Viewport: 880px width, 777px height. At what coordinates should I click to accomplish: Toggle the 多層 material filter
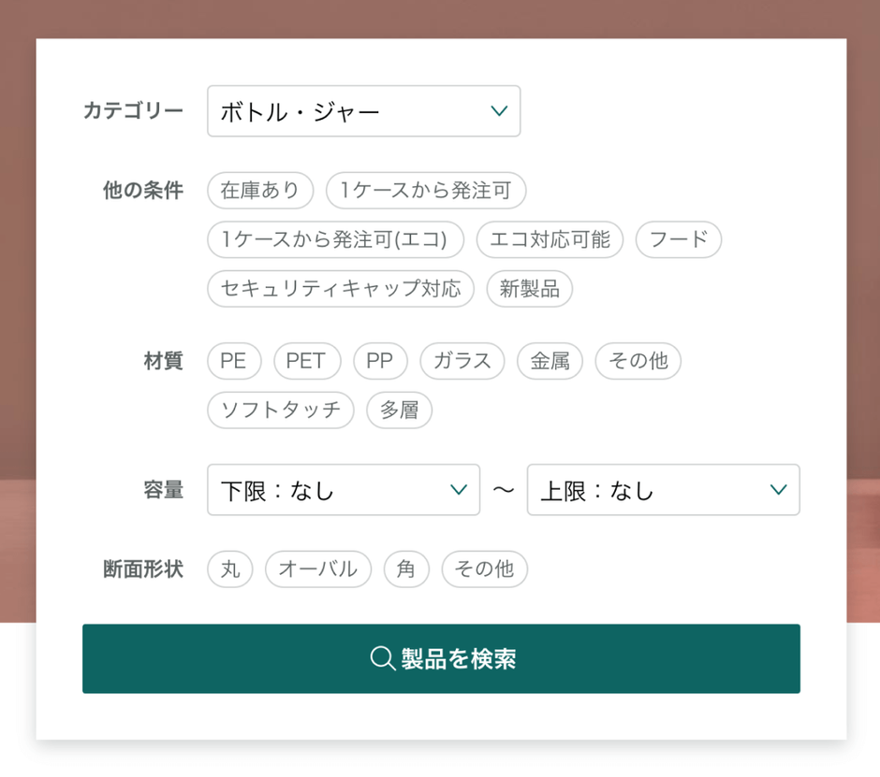tap(400, 410)
